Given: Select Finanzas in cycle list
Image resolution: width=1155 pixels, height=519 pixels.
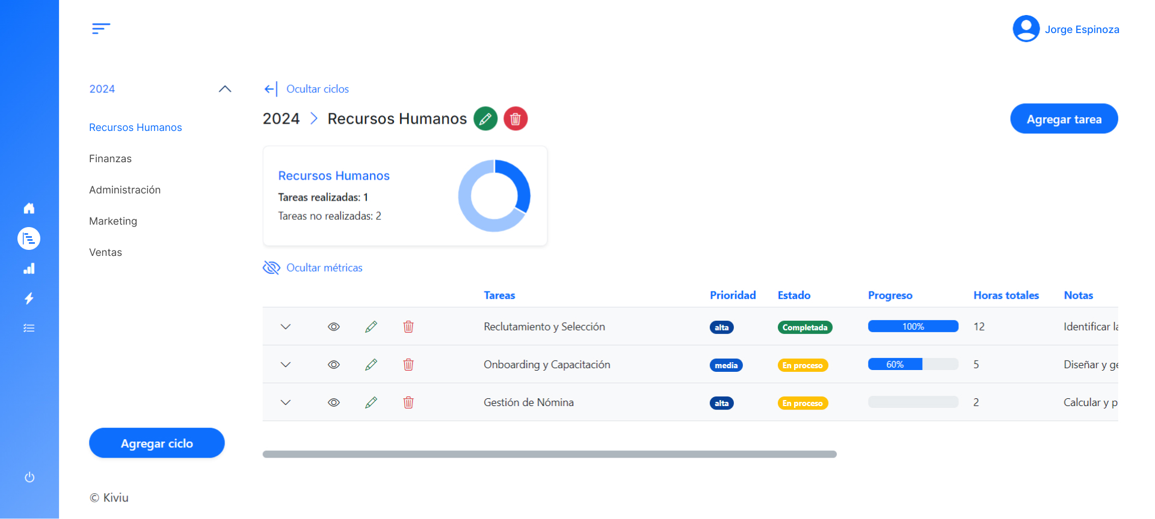Looking at the screenshot, I should click(x=110, y=159).
